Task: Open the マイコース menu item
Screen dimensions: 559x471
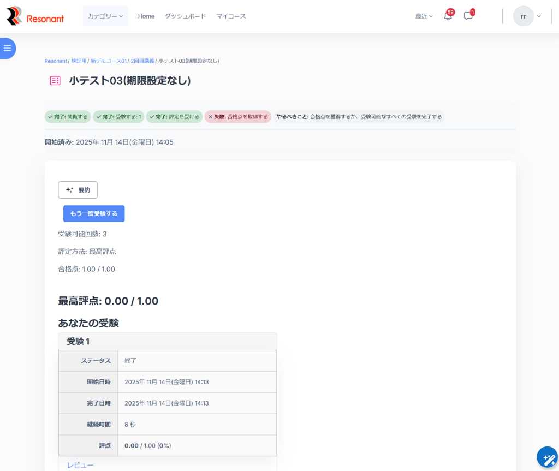Action: click(231, 16)
